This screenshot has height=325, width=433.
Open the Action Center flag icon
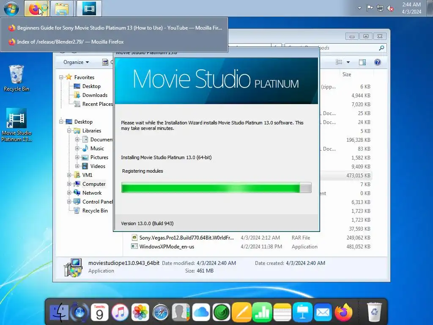point(370,8)
